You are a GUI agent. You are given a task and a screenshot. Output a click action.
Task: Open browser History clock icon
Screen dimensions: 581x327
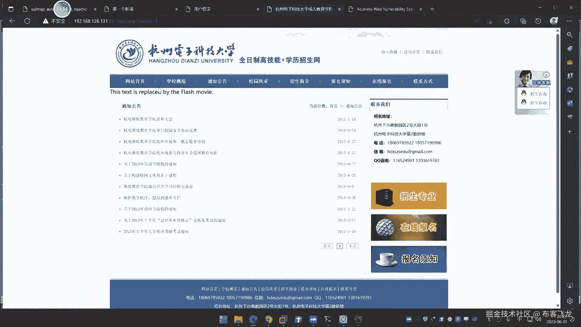(538, 21)
